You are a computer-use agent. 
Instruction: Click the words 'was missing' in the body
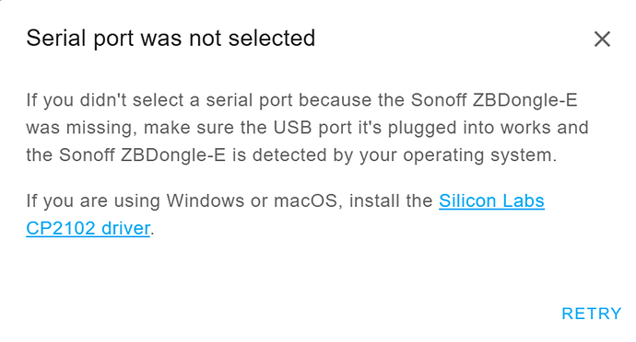pos(79,128)
